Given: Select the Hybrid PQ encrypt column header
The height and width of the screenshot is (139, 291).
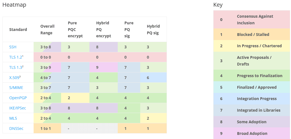Looking at the screenshot, I should (x=103, y=30).
